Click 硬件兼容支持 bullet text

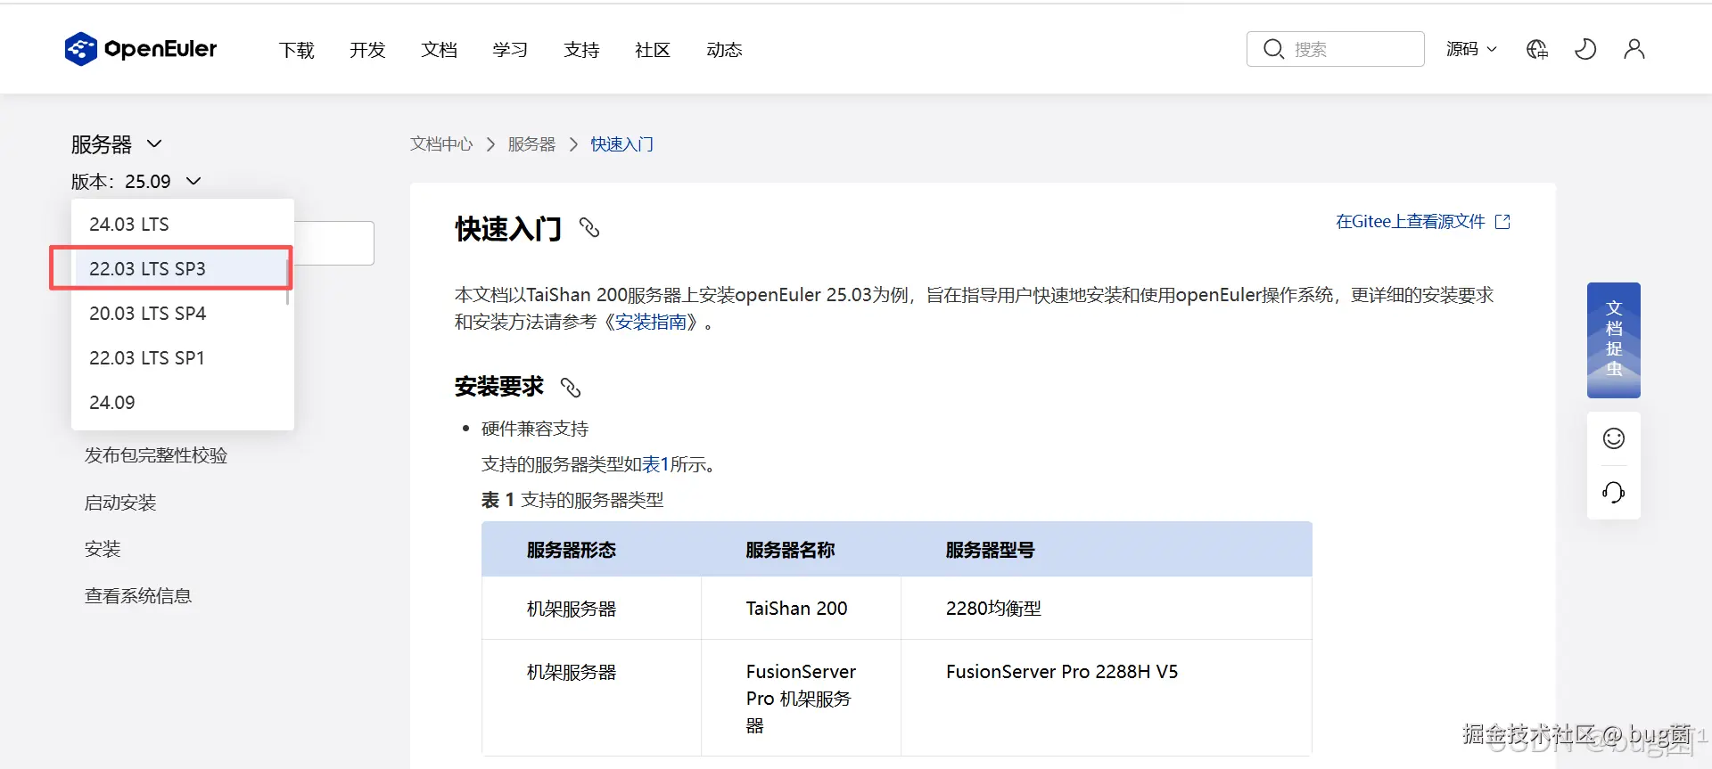click(535, 429)
